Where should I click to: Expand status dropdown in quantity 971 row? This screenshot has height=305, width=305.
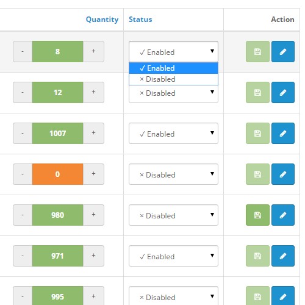[x=173, y=256]
